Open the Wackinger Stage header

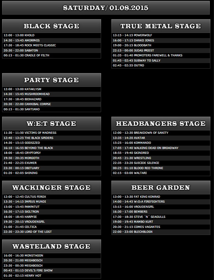tap(51, 187)
